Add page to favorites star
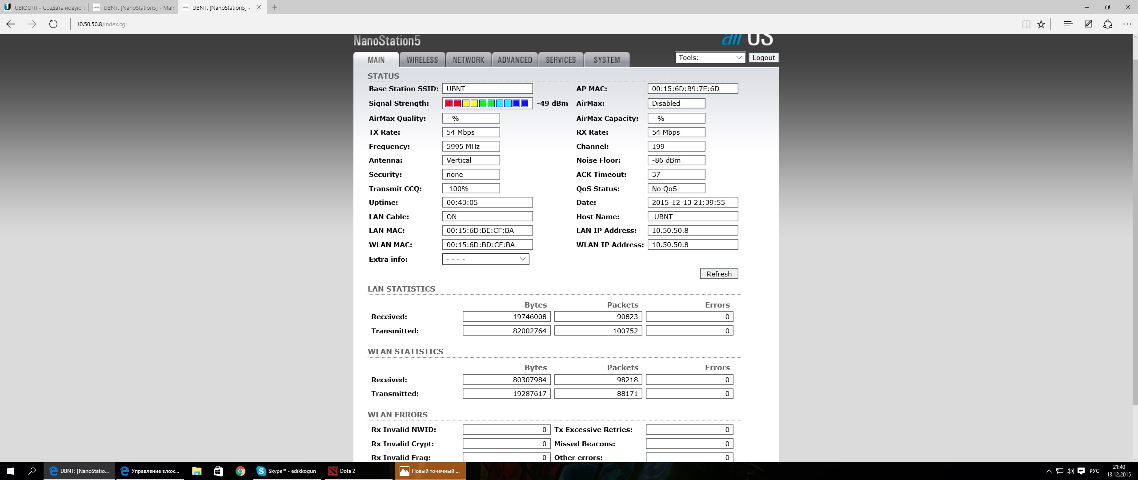The height and width of the screenshot is (480, 1138). pyautogui.click(x=1041, y=24)
